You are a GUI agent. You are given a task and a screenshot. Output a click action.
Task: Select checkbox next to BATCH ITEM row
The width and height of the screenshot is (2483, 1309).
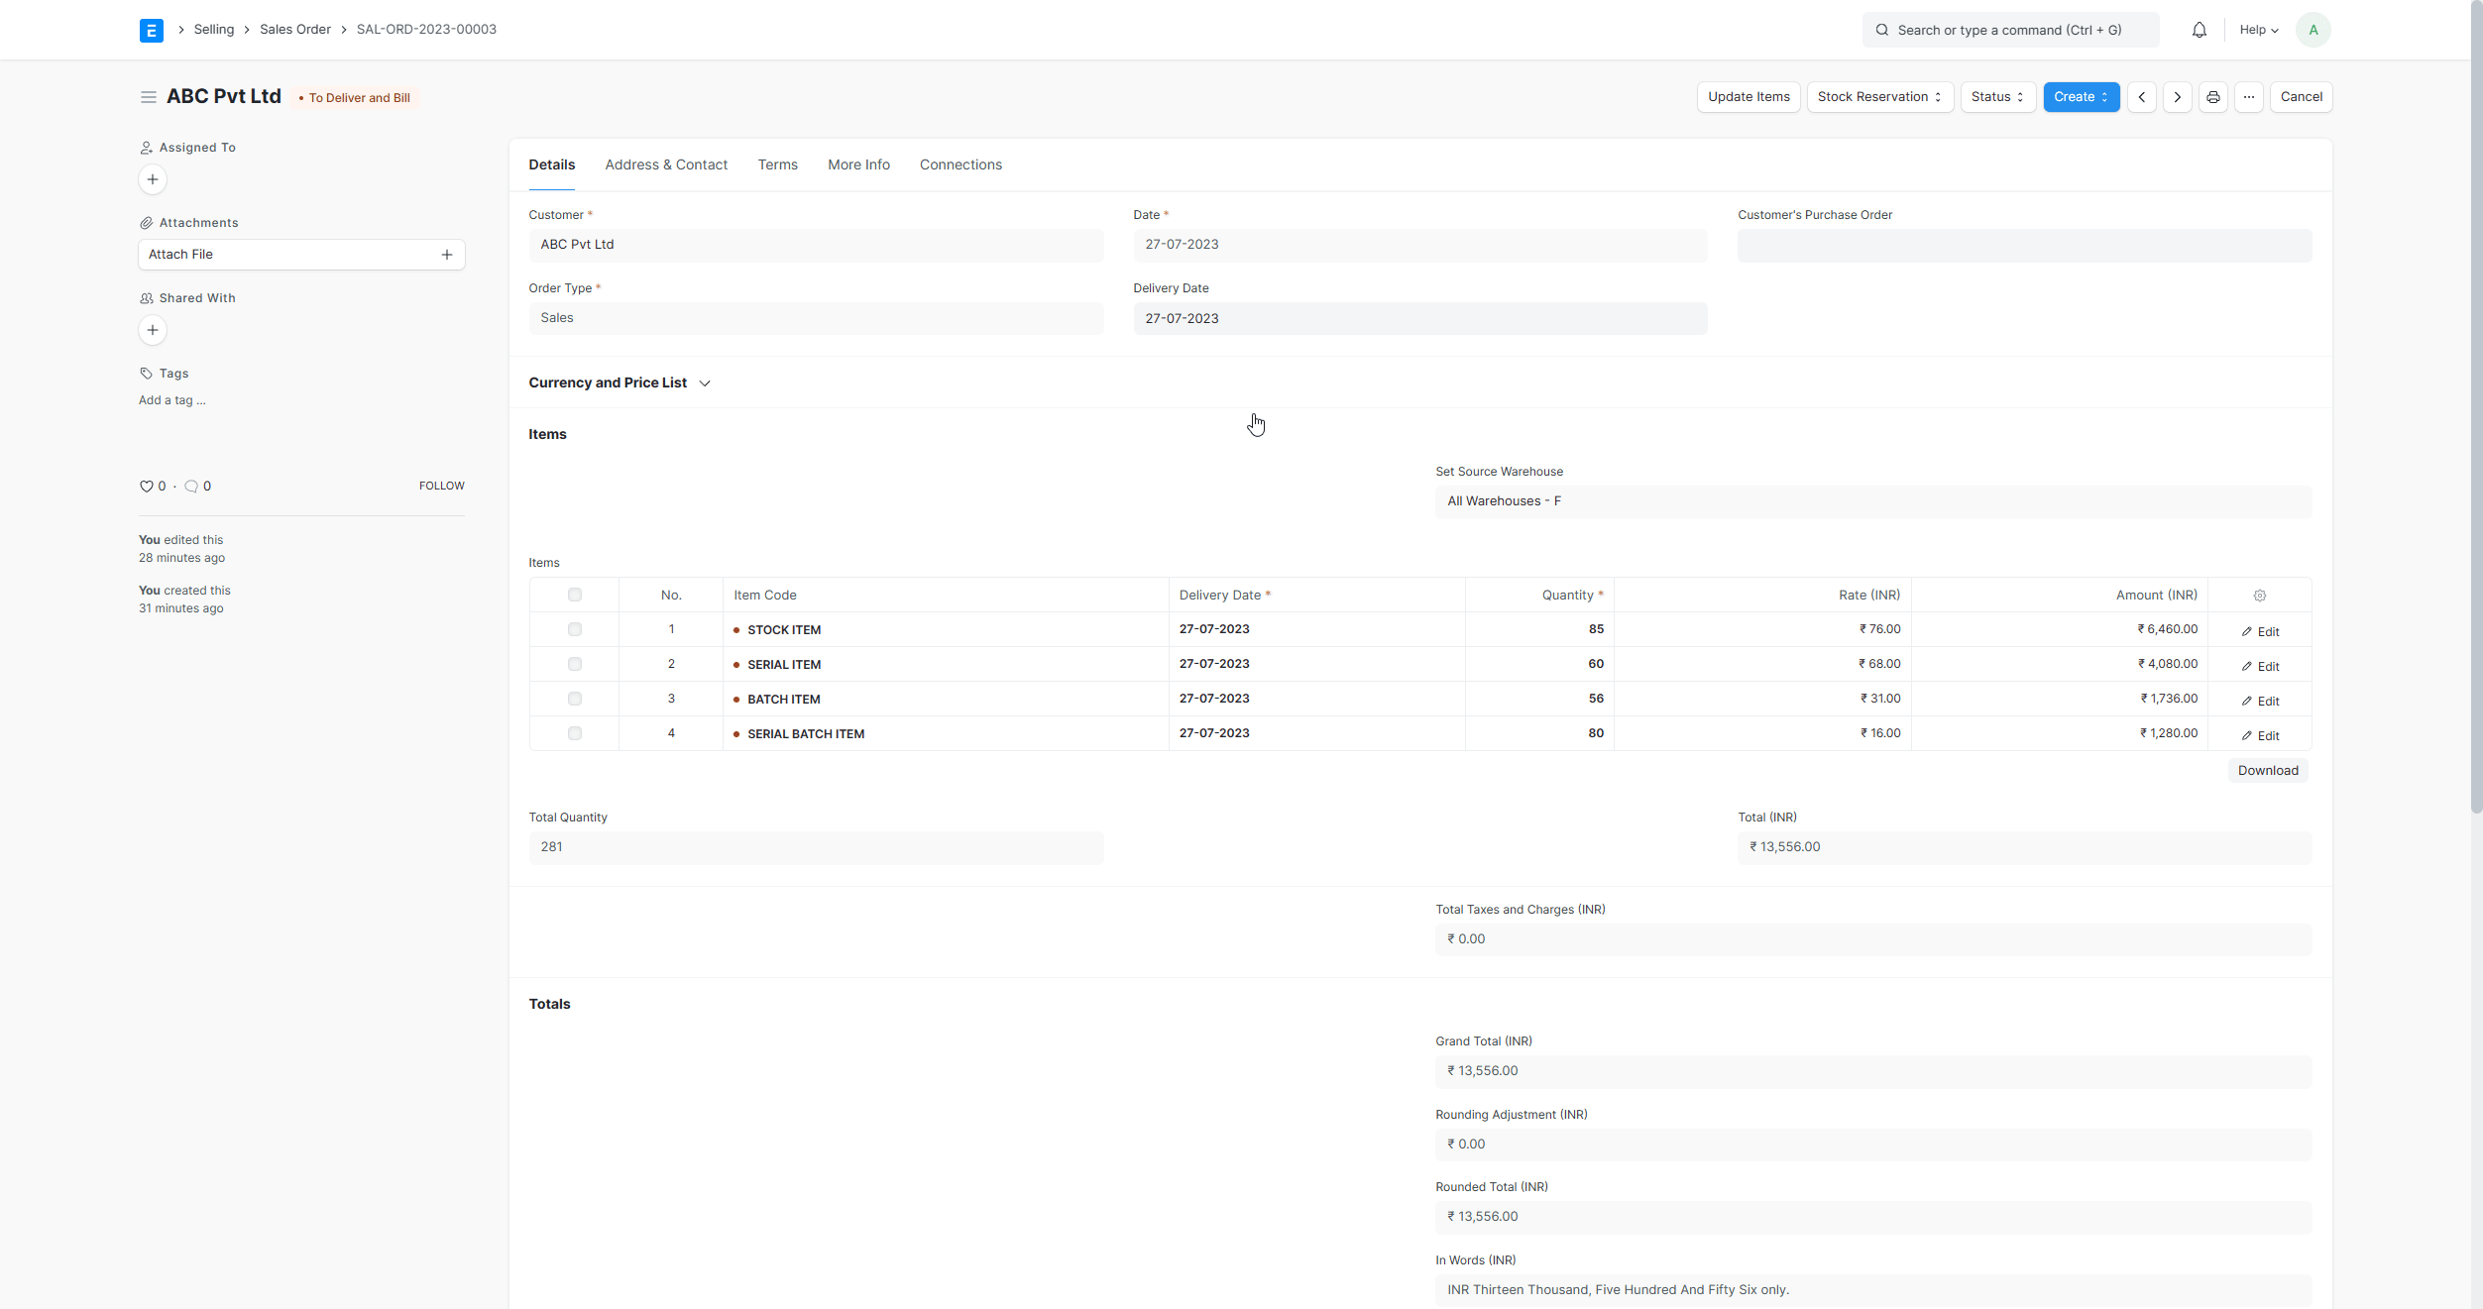click(575, 698)
